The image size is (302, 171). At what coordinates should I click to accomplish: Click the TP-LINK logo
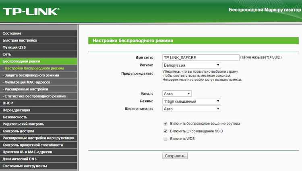pos(31,12)
